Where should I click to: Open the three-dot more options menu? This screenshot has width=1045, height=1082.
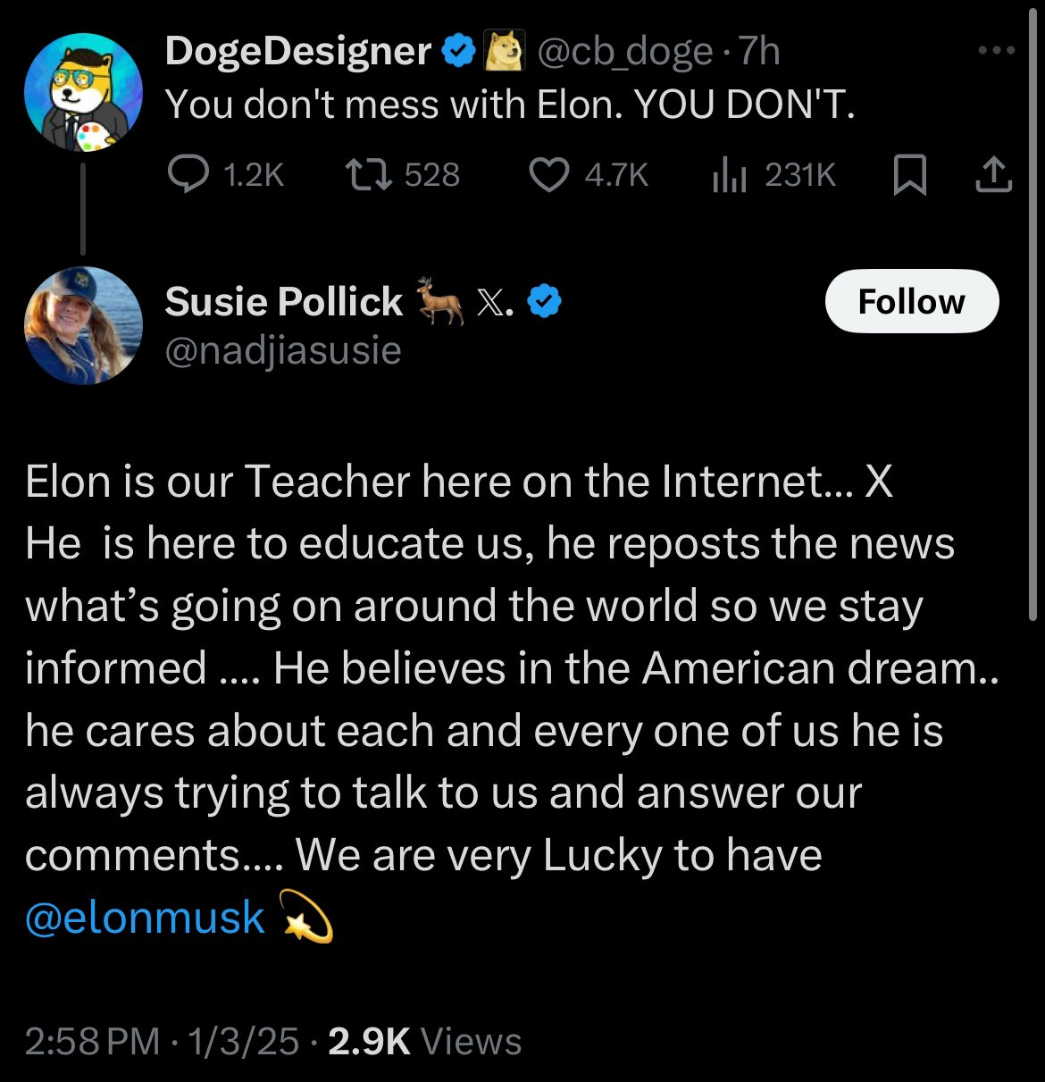(x=997, y=51)
